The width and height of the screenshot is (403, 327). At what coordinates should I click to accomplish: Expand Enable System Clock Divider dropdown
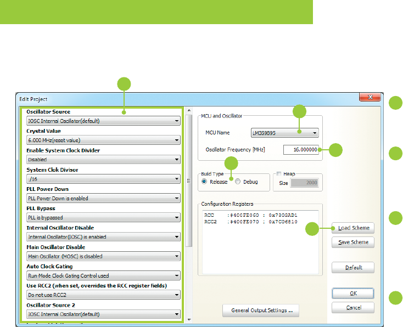coord(103,160)
